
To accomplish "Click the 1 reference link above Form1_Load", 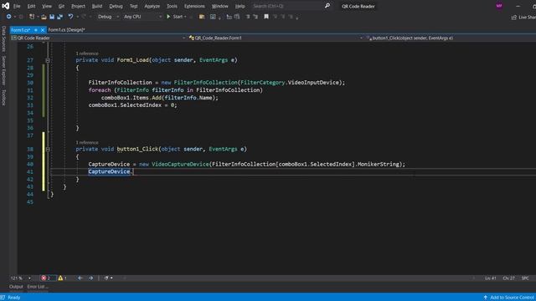I will tap(87, 54).
